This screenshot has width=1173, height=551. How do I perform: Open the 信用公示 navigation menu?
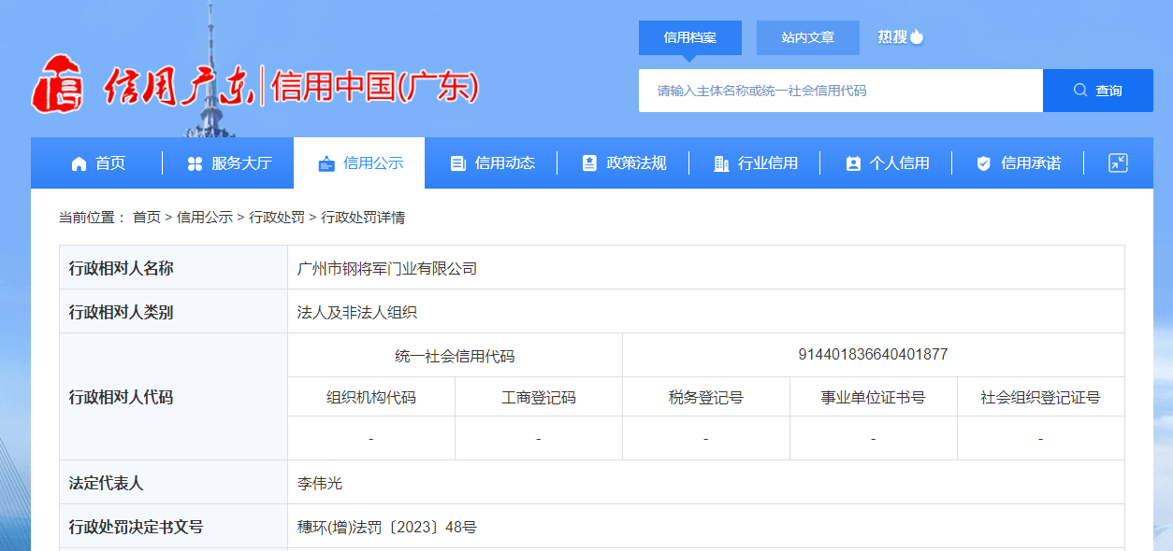point(359,163)
